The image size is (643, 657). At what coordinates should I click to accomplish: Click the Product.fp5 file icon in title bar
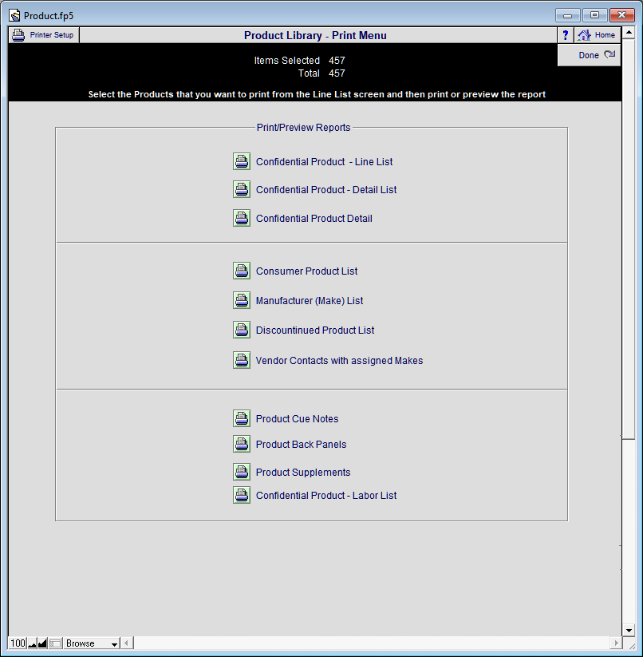tap(14, 15)
